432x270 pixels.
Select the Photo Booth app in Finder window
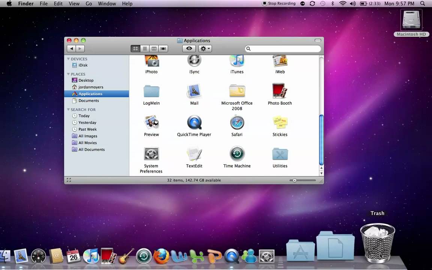280,91
